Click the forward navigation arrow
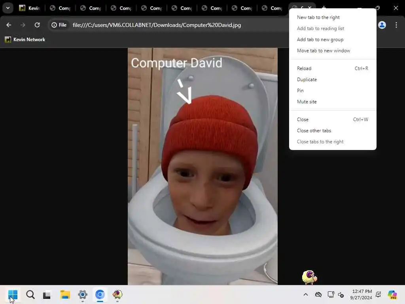The image size is (405, 304). 23,25
